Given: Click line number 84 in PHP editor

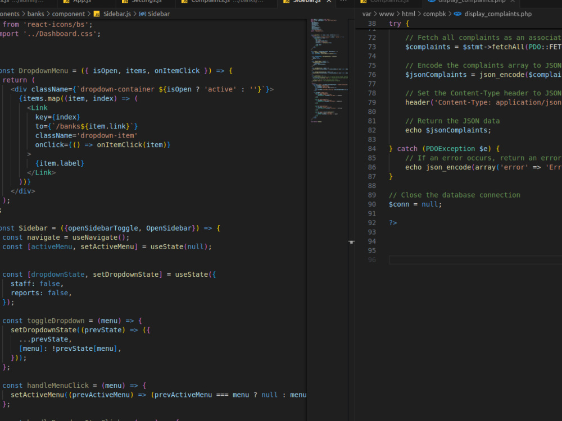Looking at the screenshot, I should [x=372, y=149].
